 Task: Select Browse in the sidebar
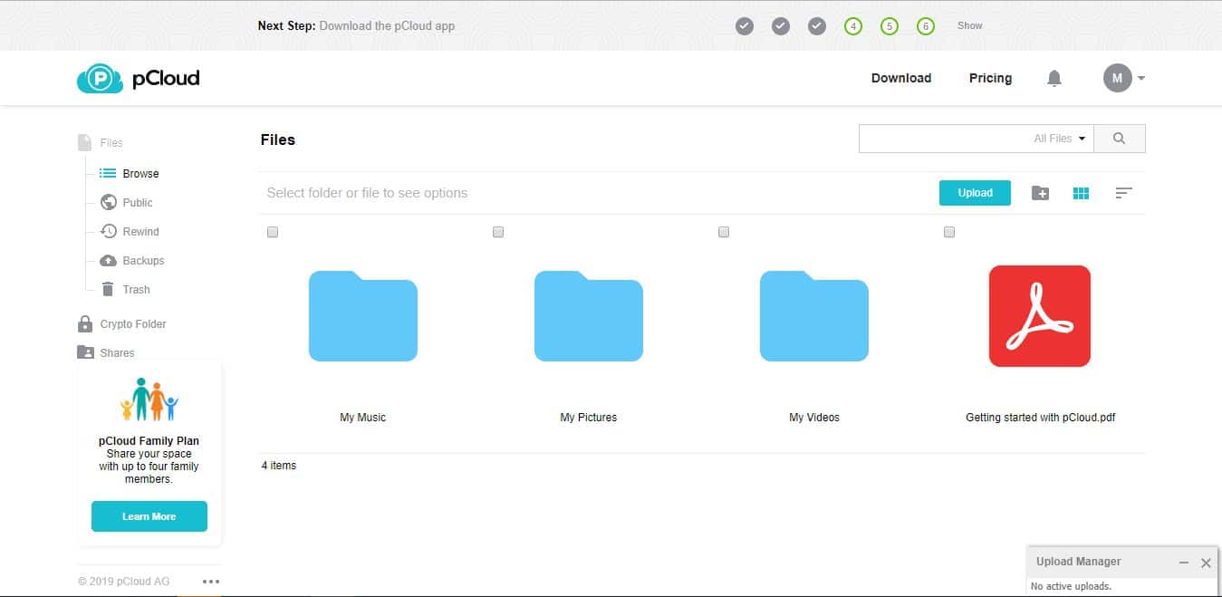tap(140, 174)
